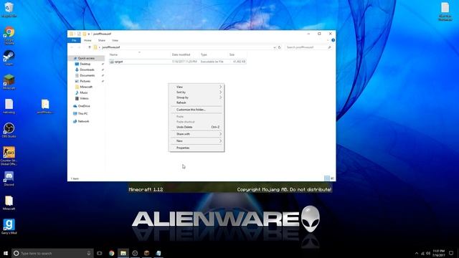Switch to large icons view in status bar

332,178
